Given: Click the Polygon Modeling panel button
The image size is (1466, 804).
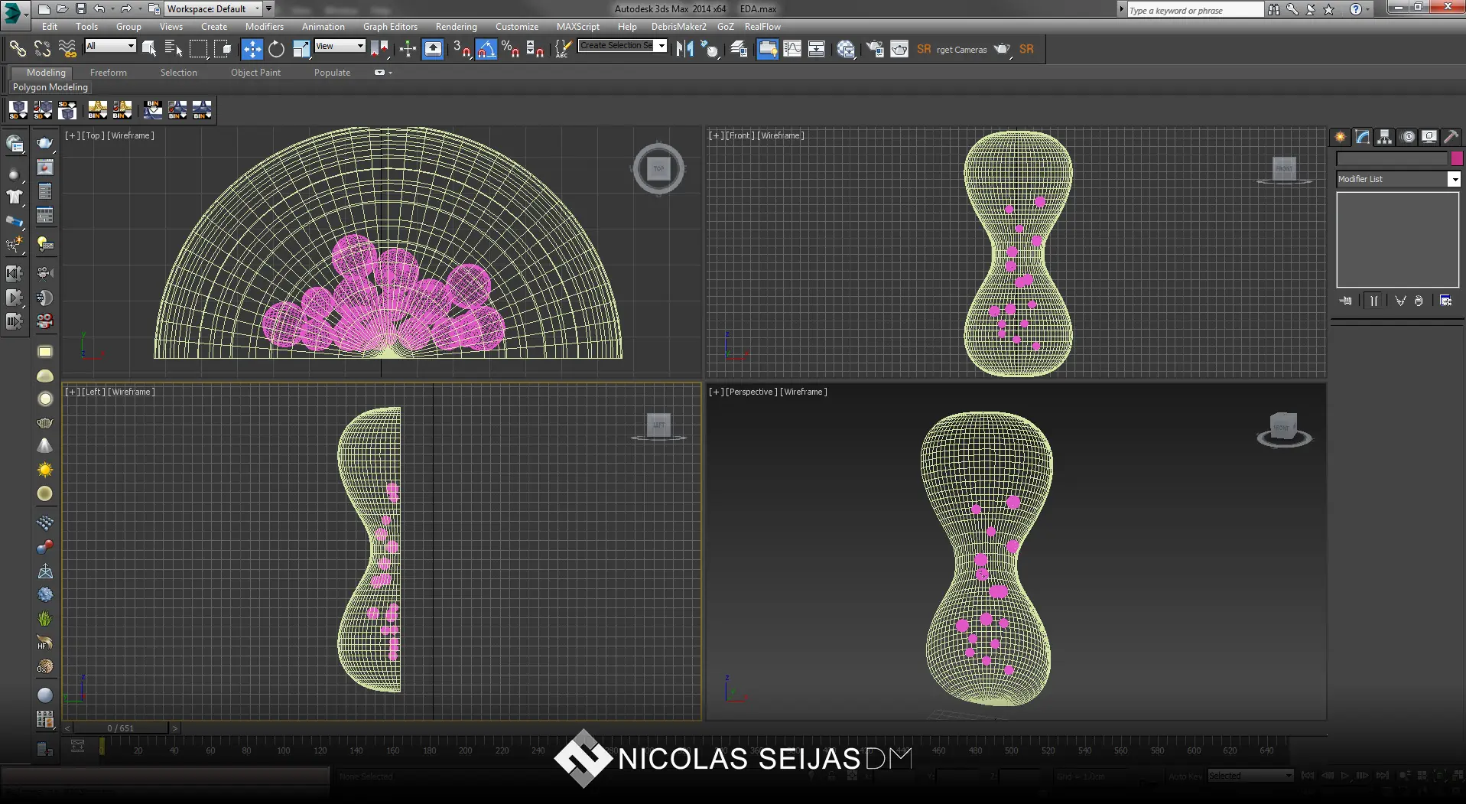Looking at the screenshot, I should click(50, 87).
